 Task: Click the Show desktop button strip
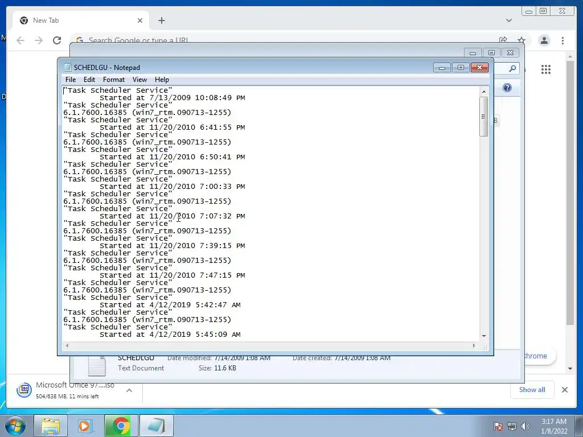point(579,426)
